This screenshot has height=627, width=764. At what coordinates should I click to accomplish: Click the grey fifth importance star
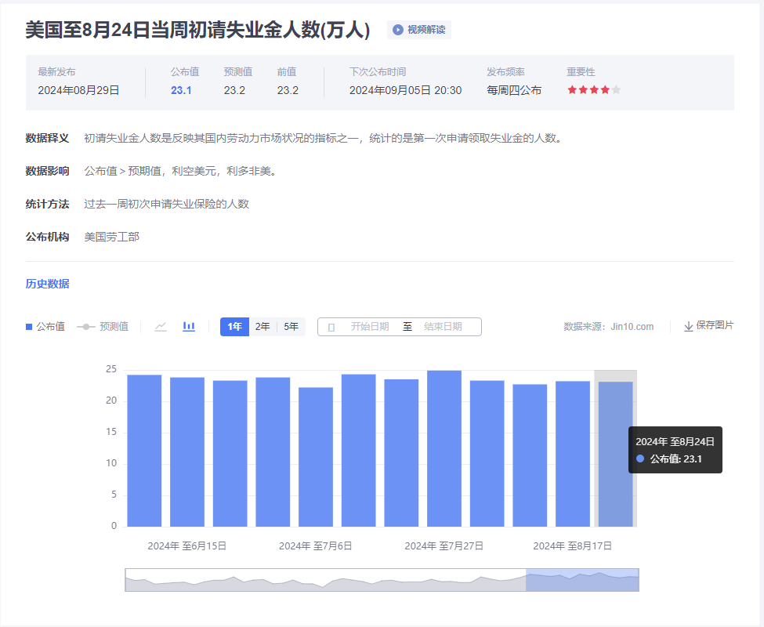pos(616,90)
